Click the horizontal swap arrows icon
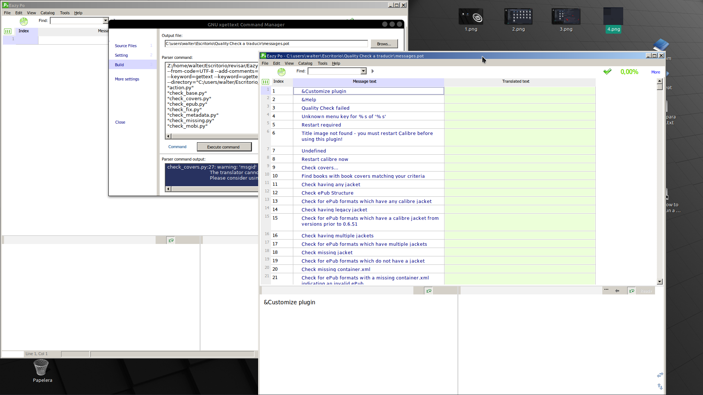Image resolution: width=703 pixels, height=395 pixels. pos(660,375)
